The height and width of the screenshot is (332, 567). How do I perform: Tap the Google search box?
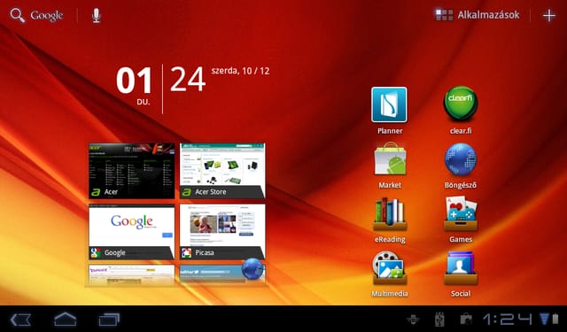coord(36,16)
